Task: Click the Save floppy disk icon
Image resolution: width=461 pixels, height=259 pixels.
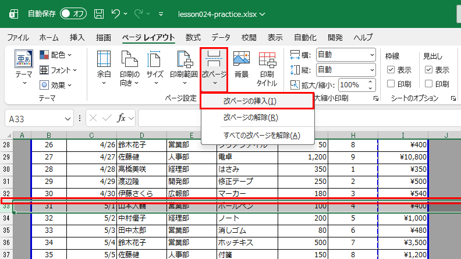Action: pos(99,14)
